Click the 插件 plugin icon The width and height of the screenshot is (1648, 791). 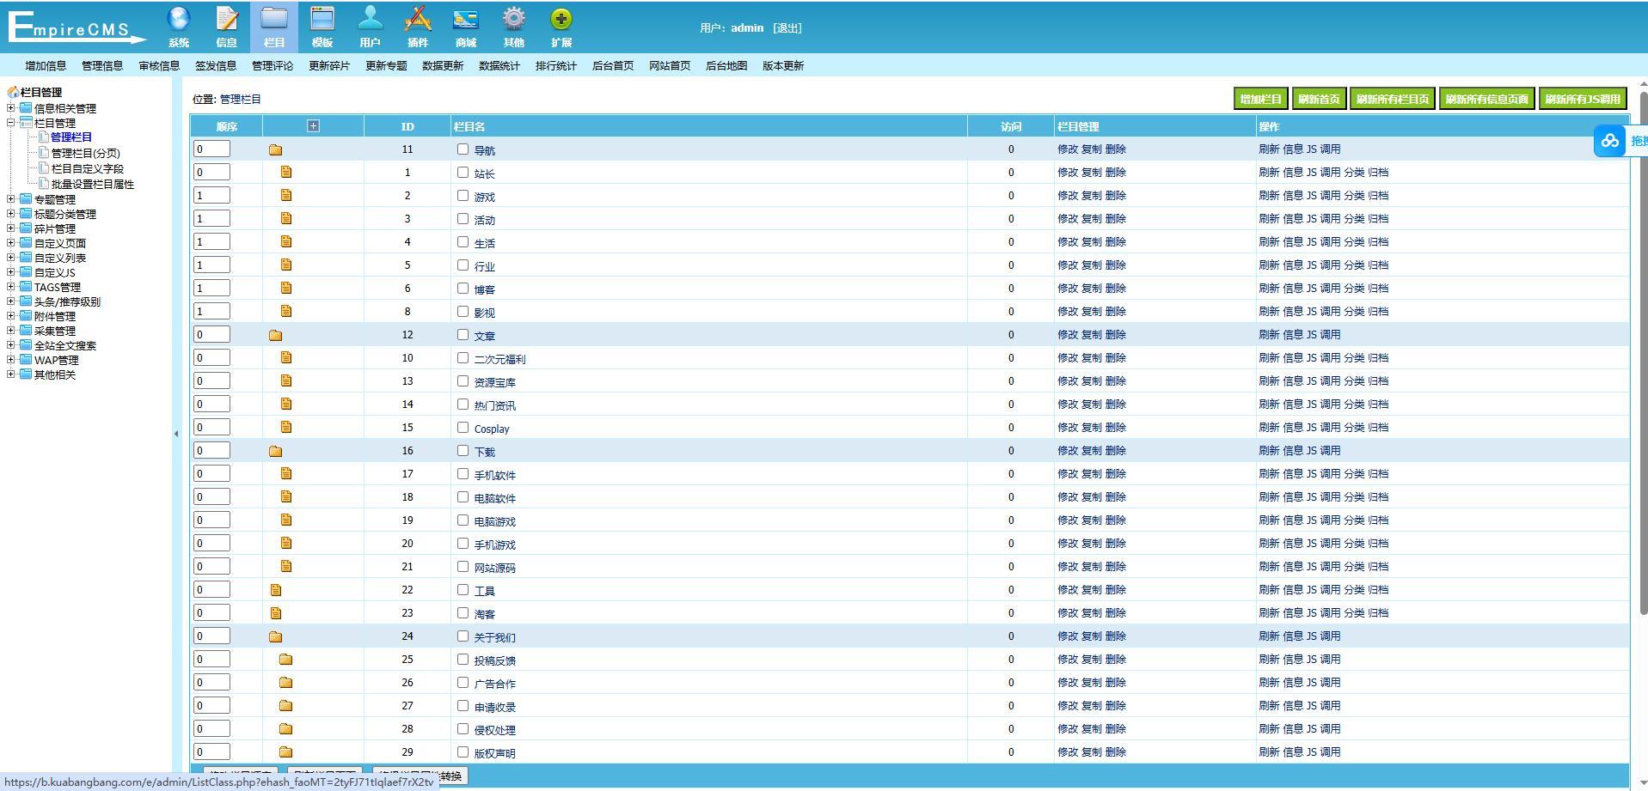click(418, 20)
